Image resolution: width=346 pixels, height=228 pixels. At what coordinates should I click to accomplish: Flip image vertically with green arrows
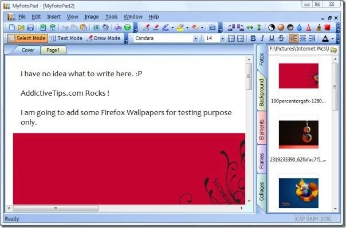point(259,27)
